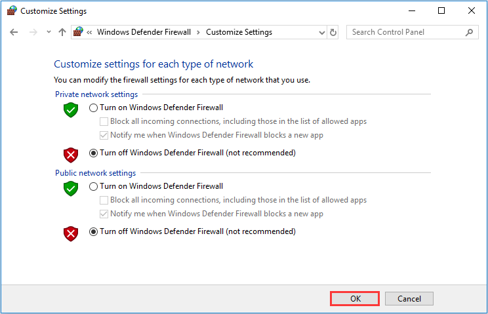The height and width of the screenshot is (314, 488).
Task: Check Block all incoming connections under Private
Action: coord(104,121)
